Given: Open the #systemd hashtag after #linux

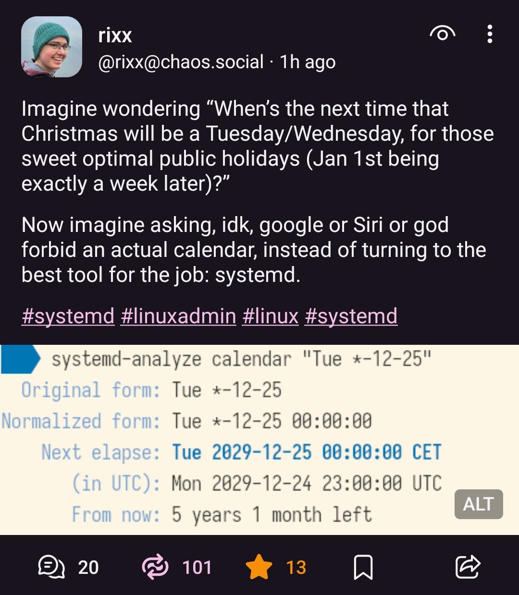Looking at the screenshot, I should [x=351, y=316].
